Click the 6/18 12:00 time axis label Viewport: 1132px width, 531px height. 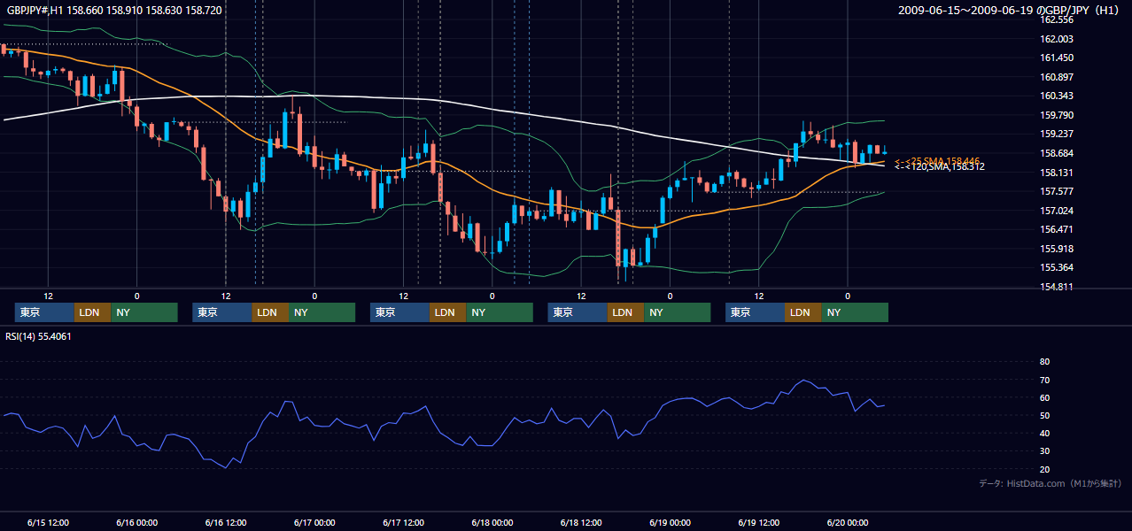coord(580,522)
